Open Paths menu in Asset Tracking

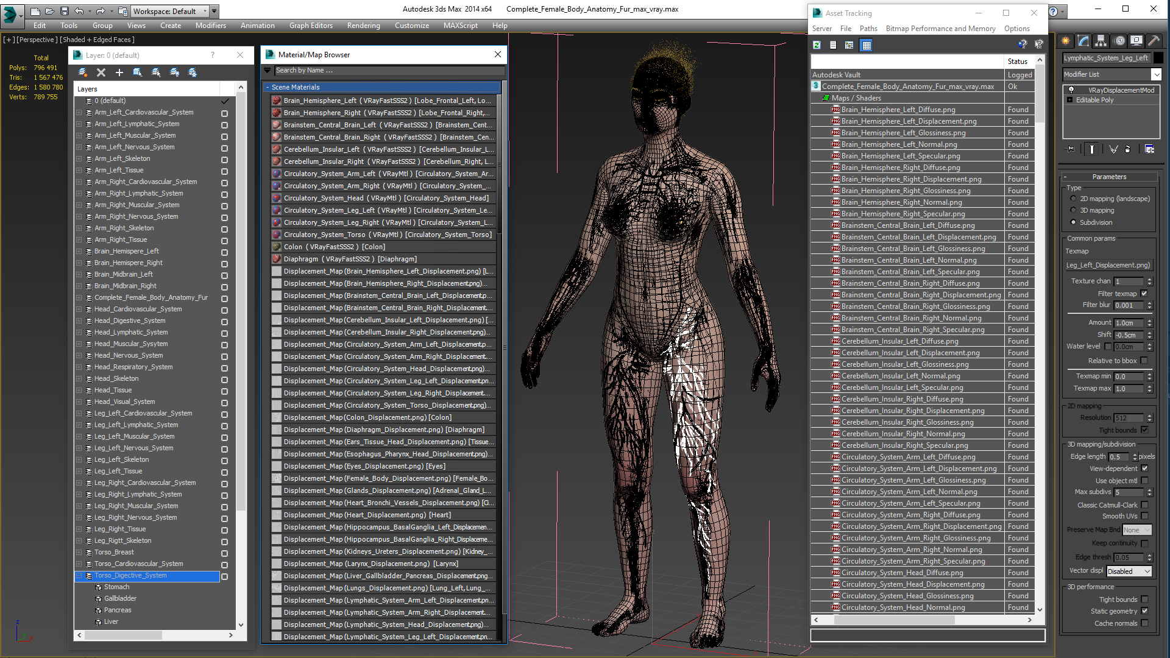click(868, 29)
